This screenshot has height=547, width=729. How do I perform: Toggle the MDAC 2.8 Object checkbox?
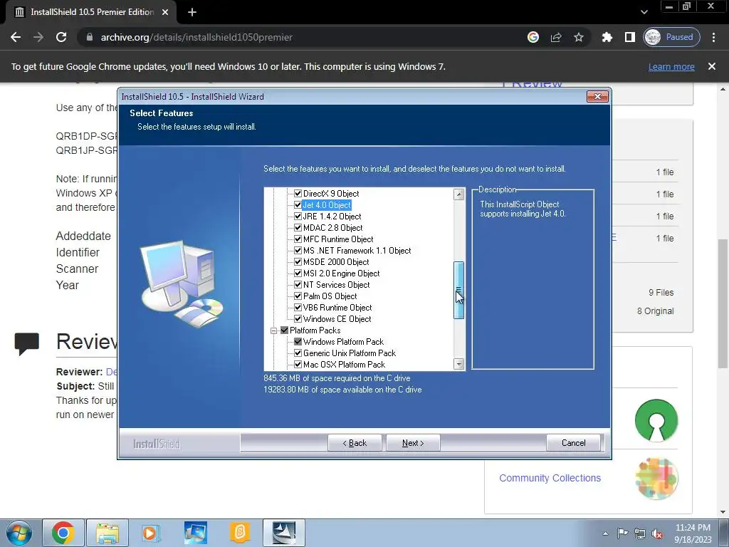coord(298,228)
